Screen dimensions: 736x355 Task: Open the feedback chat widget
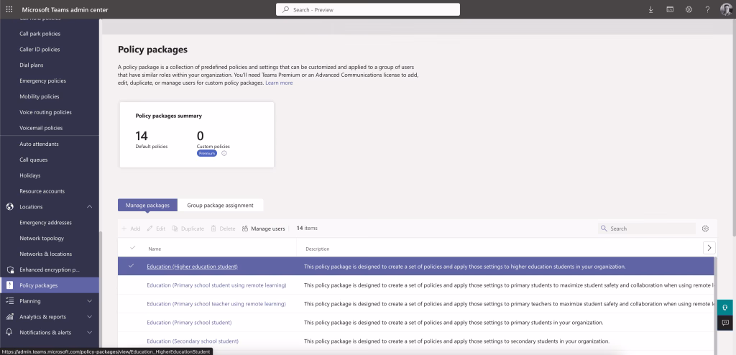(x=725, y=323)
